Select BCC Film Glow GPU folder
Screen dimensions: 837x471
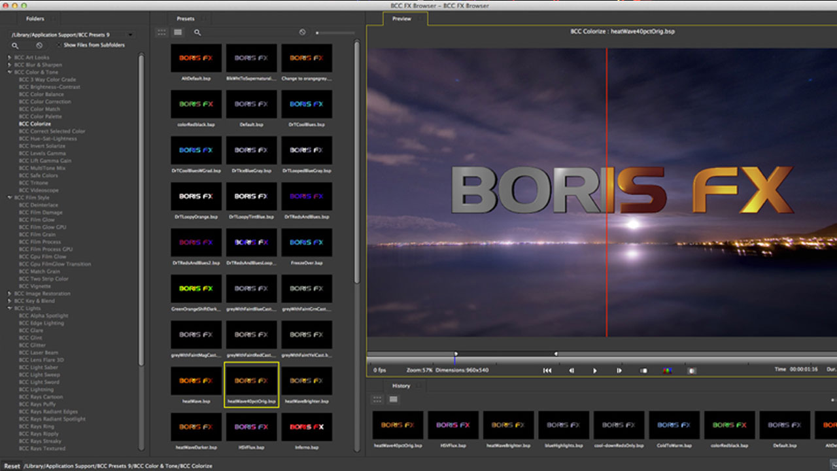pos(43,227)
